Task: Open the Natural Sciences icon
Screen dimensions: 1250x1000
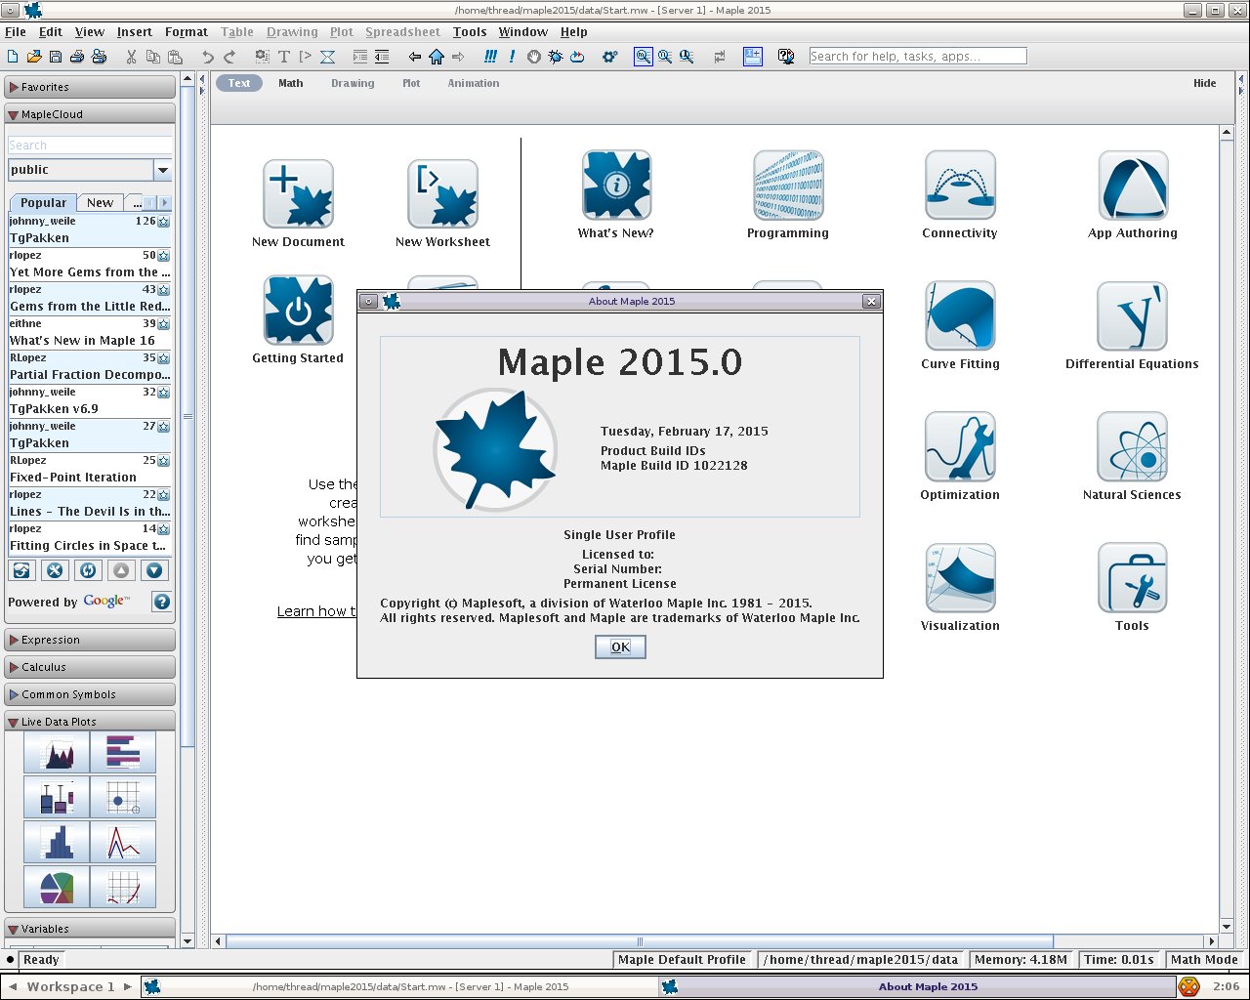Action: pyautogui.click(x=1133, y=447)
